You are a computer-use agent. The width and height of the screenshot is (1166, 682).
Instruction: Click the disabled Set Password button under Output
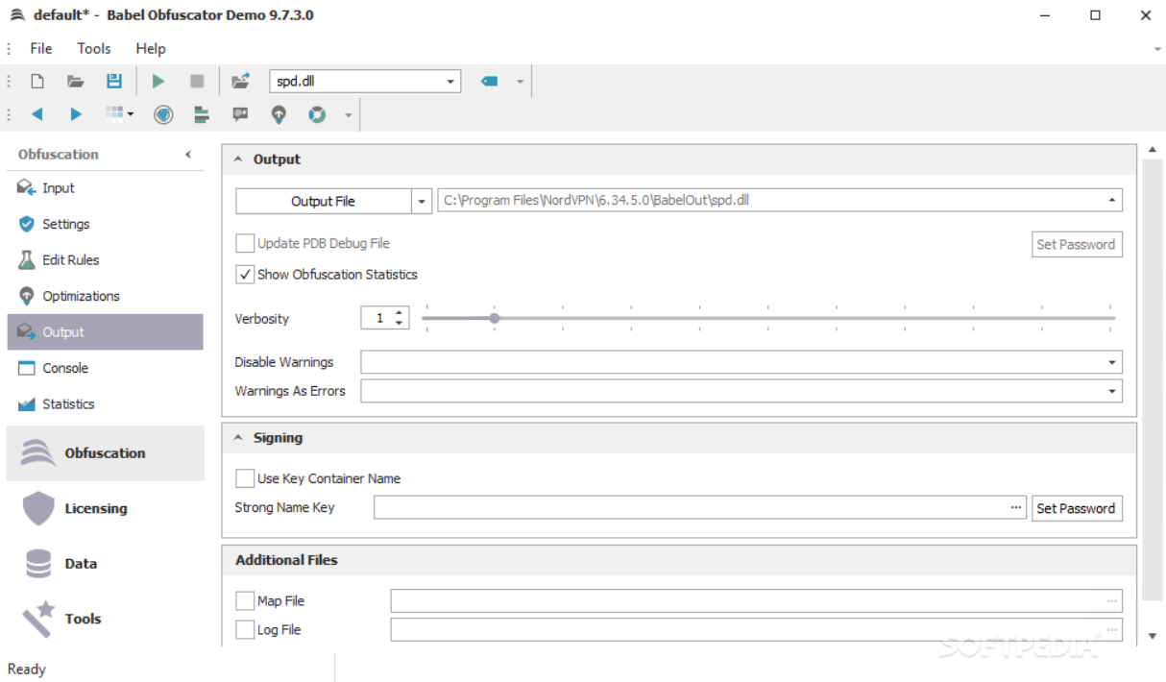click(1076, 244)
